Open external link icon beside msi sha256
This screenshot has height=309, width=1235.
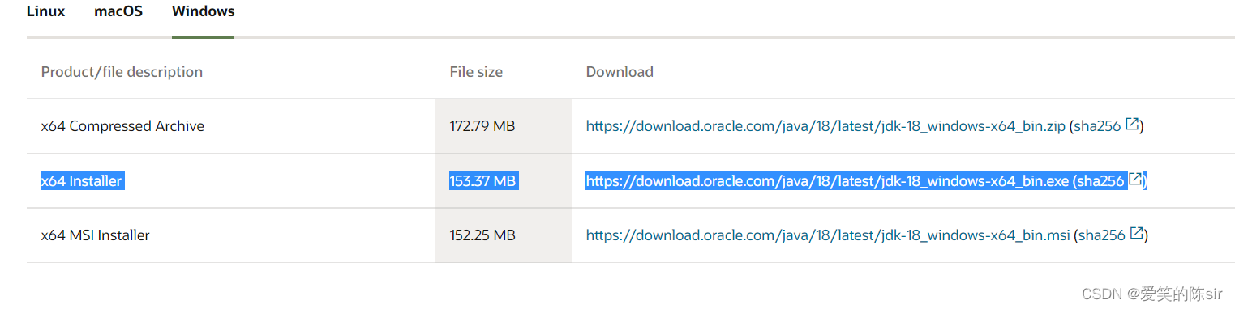pos(1137,234)
